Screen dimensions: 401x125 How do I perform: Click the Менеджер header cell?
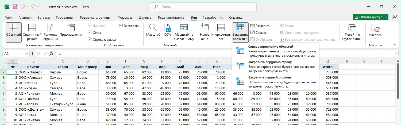(87, 67)
